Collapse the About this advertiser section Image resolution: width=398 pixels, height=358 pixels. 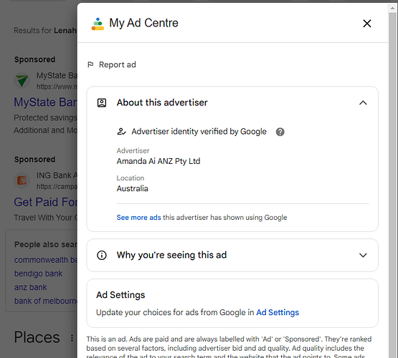[x=363, y=102]
